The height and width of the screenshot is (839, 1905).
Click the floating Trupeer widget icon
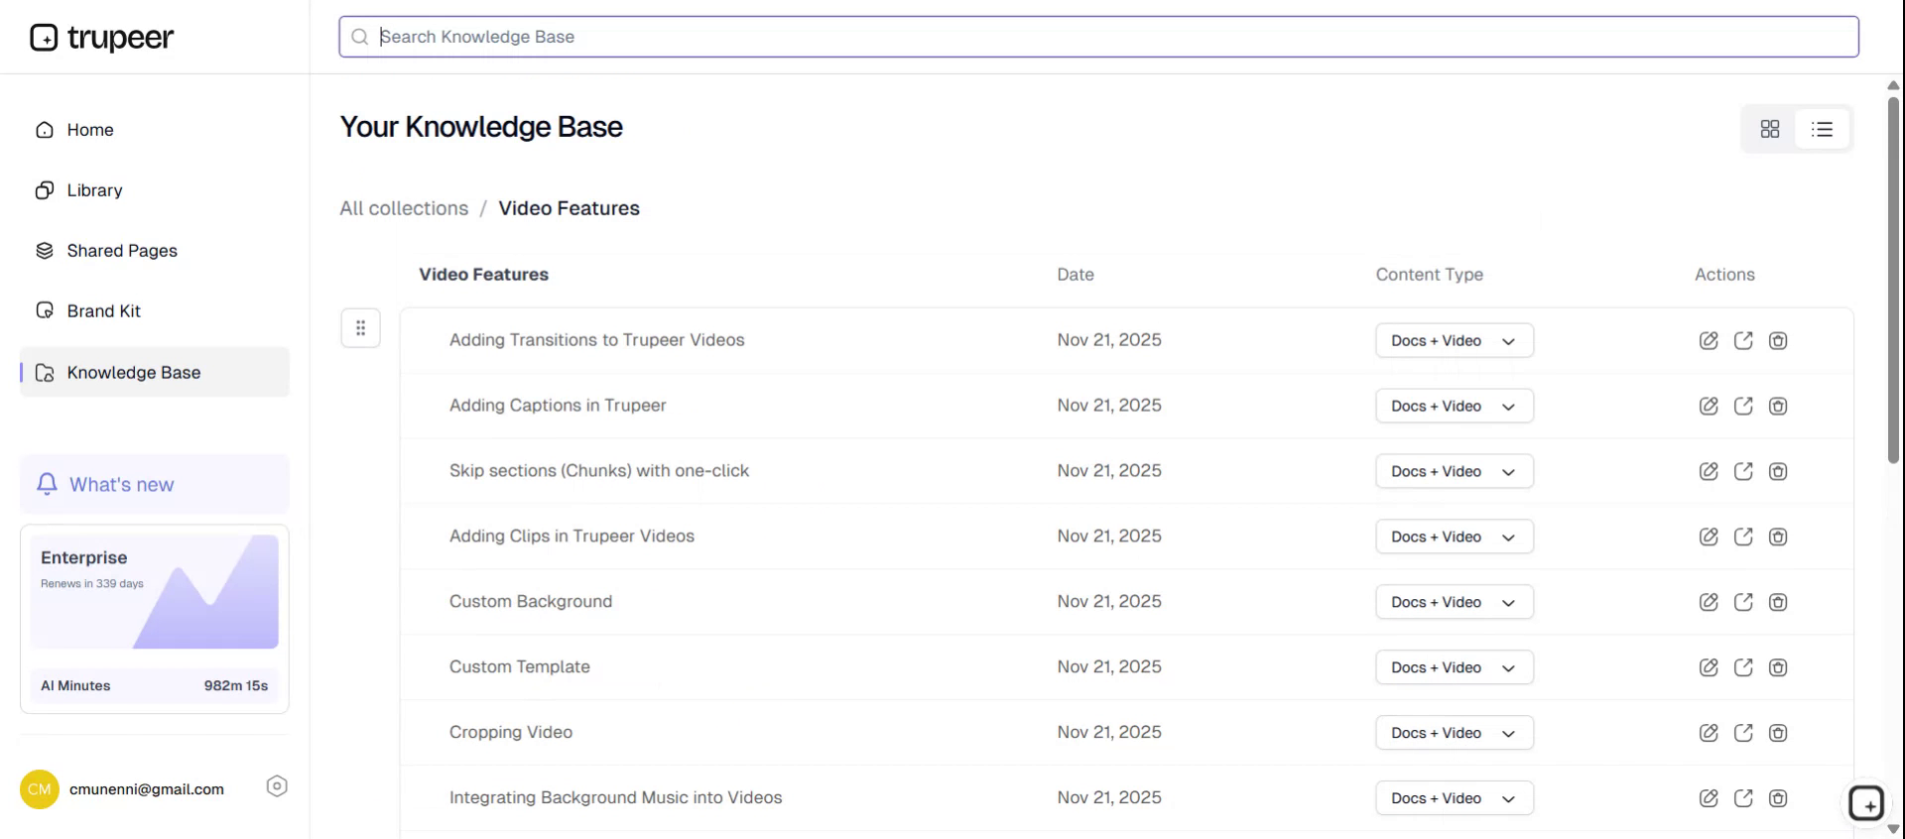[1866, 803]
